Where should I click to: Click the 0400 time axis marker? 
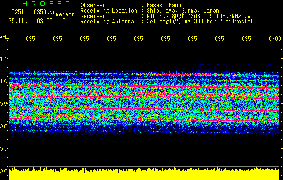[275, 39]
